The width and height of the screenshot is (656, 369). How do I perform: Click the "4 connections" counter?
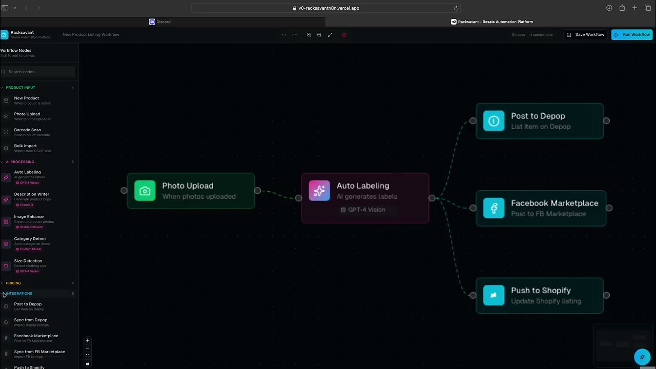541,35
